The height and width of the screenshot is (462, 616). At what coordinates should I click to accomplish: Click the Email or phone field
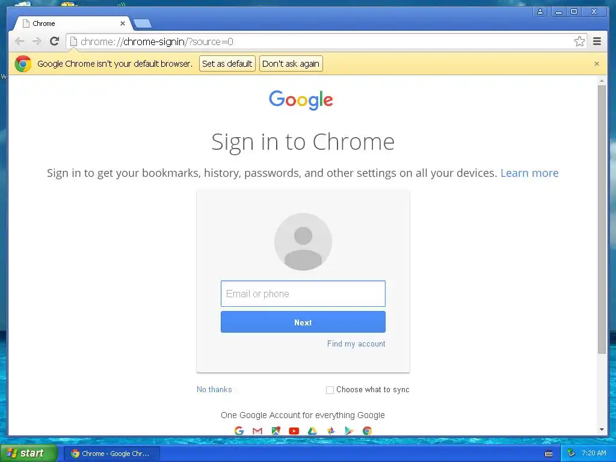(x=303, y=294)
